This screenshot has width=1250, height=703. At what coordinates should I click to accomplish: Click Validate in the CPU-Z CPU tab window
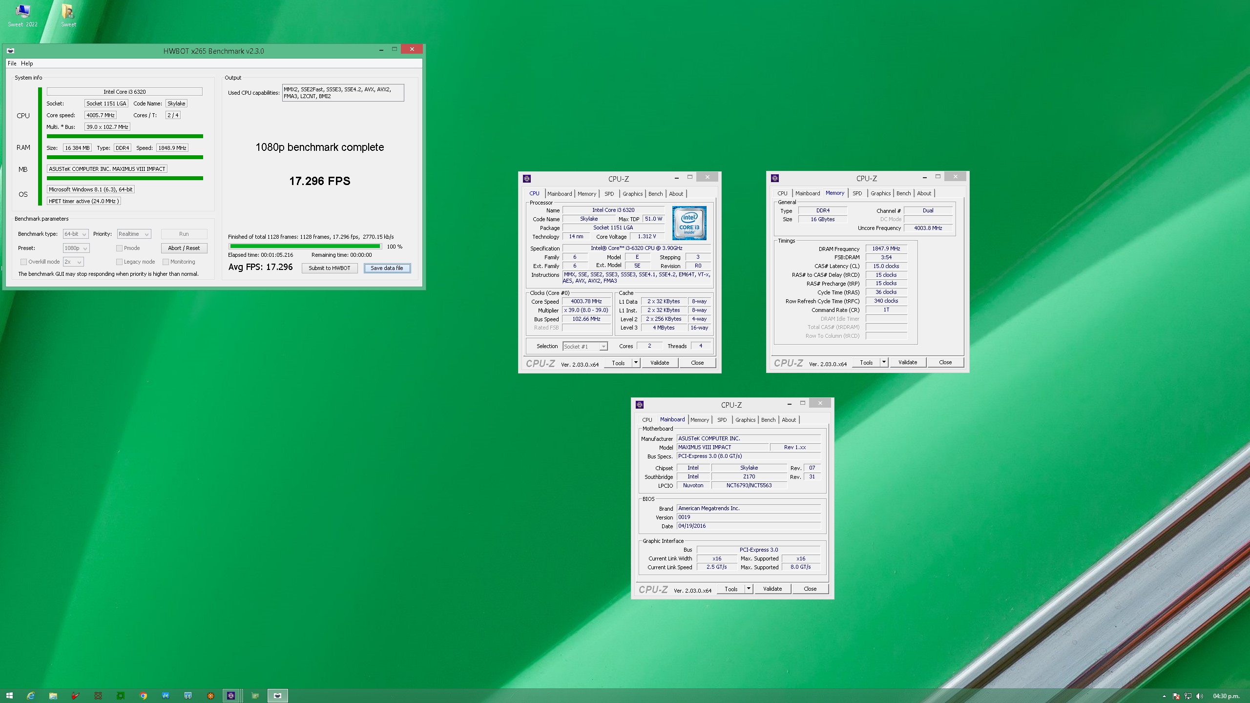tap(660, 363)
